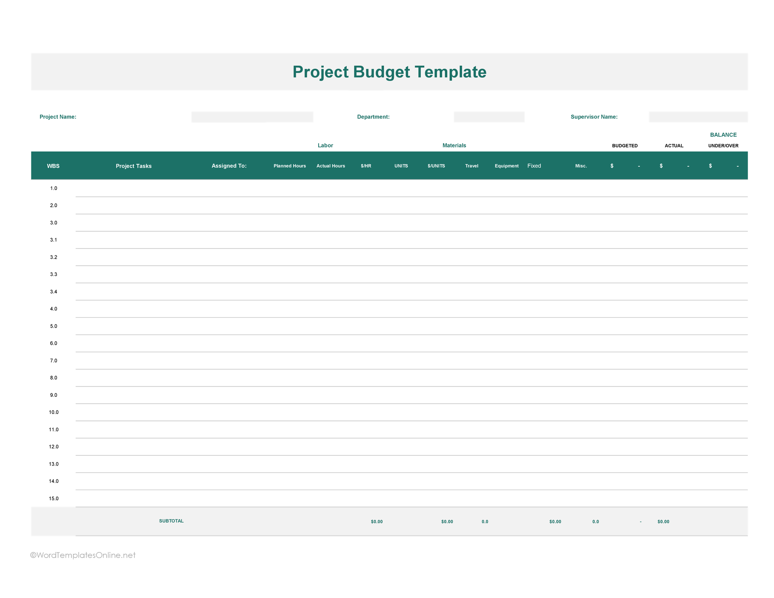774x598 pixels.
Task: Click the 'Department:' label
Action: pyautogui.click(x=373, y=117)
